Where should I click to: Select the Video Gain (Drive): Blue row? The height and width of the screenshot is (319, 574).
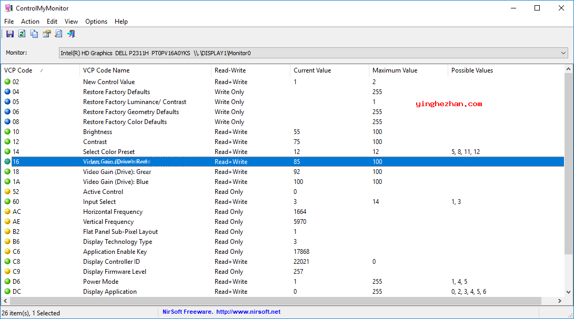click(x=283, y=181)
